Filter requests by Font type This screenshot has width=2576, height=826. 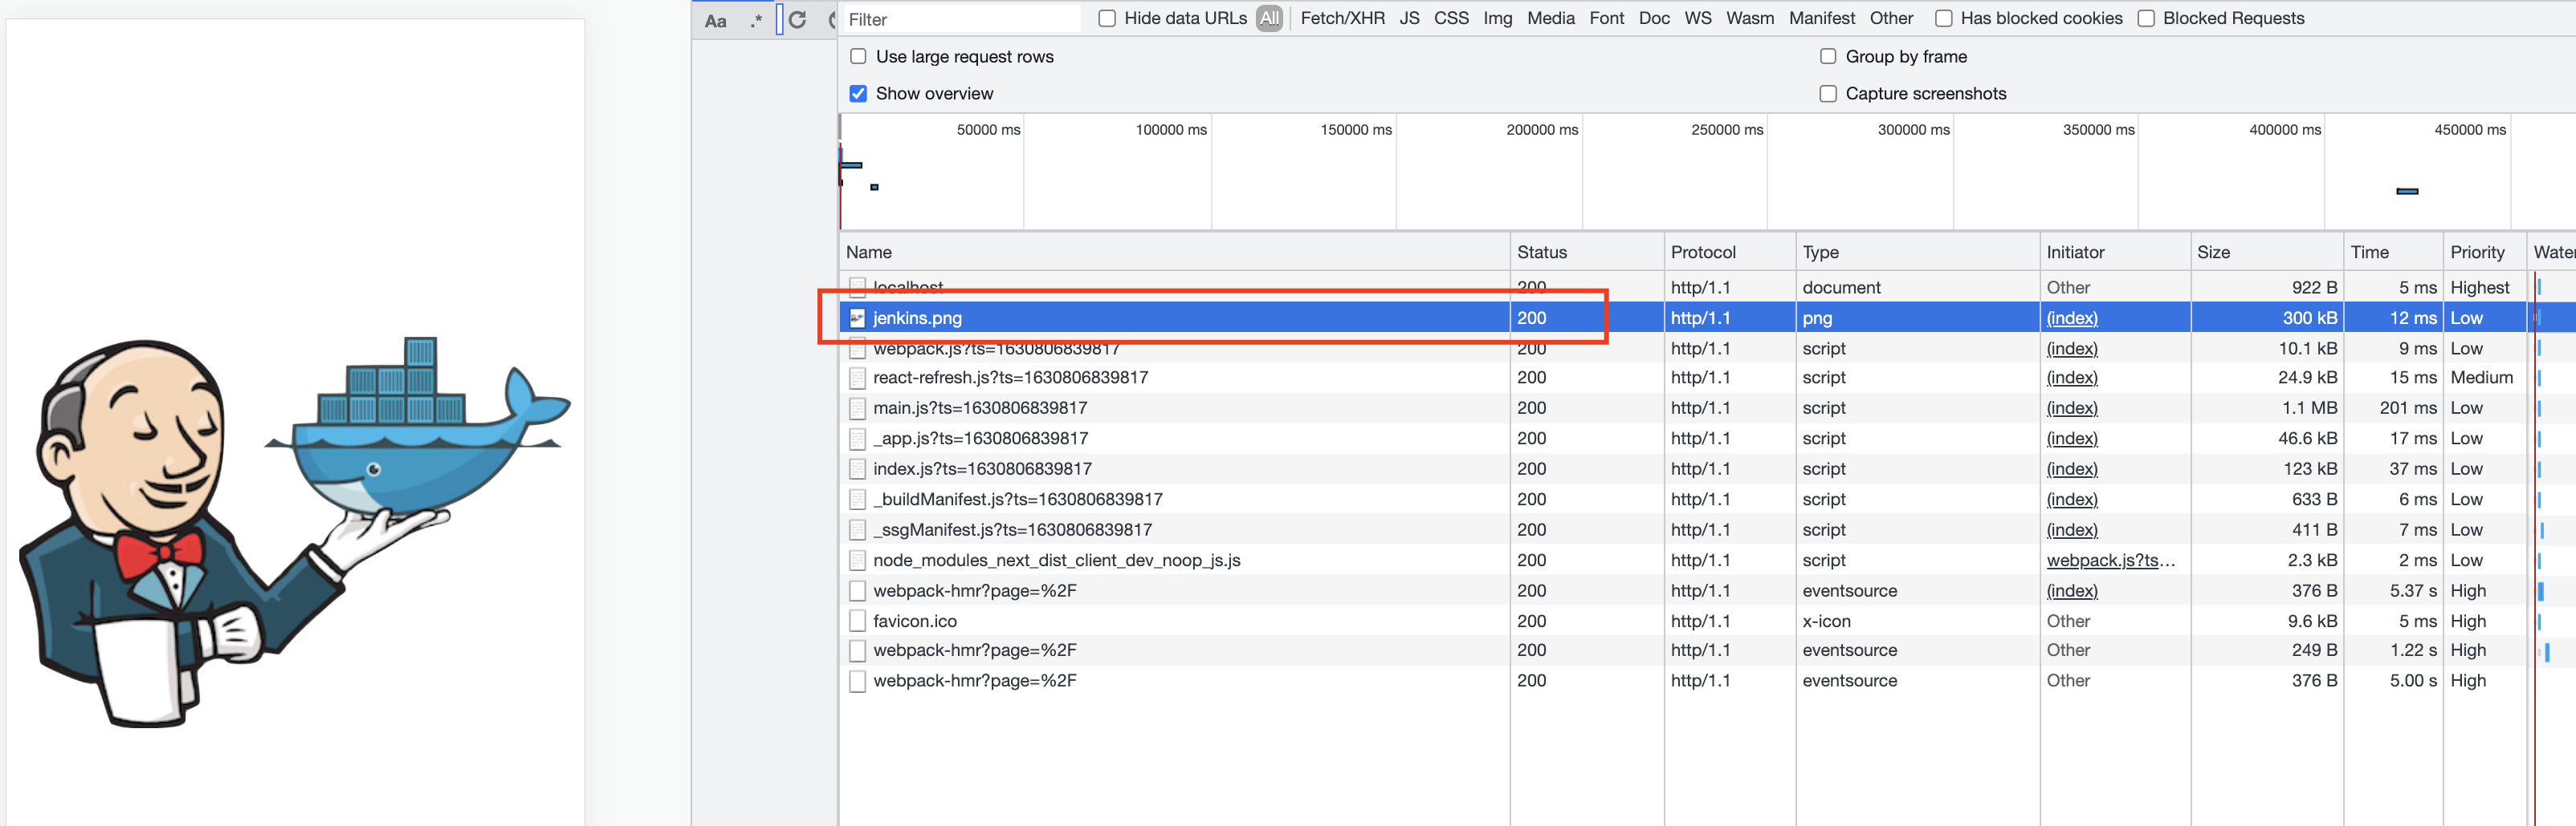[1606, 18]
